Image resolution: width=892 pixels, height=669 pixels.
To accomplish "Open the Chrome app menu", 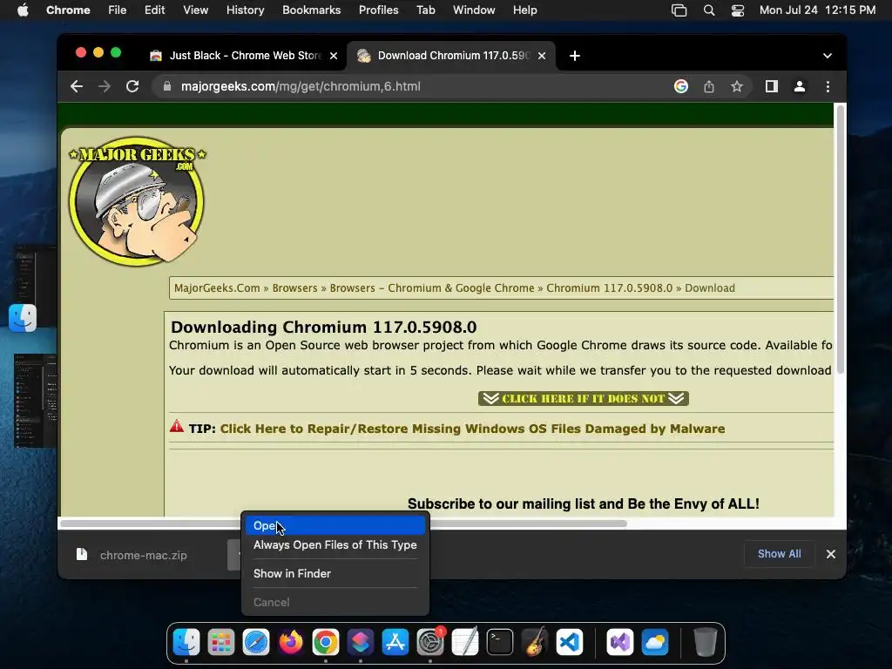I will (68, 10).
